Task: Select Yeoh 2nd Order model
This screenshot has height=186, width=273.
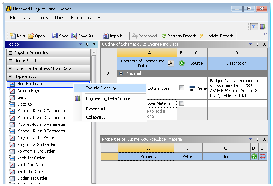Action: click(x=31, y=165)
